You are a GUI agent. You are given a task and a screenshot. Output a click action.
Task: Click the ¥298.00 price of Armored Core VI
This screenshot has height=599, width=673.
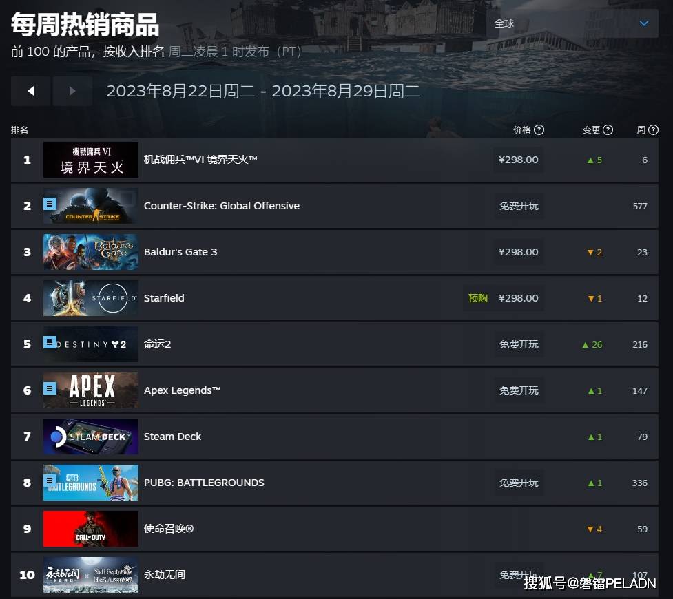click(519, 160)
